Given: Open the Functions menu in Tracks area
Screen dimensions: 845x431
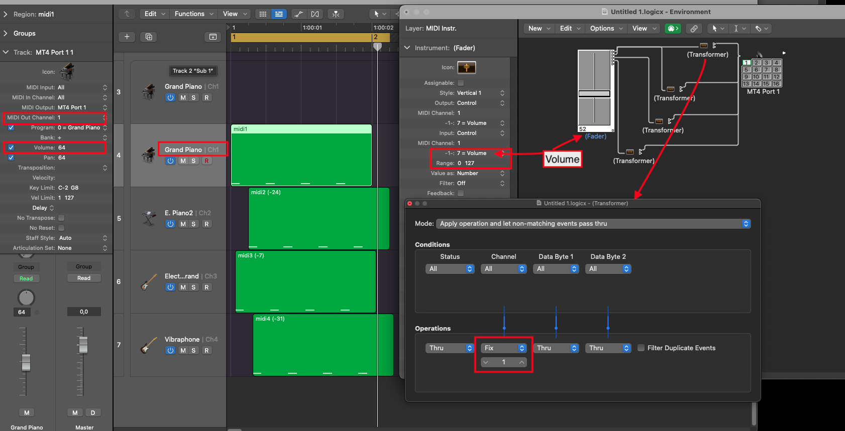Looking at the screenshot, I should 194,14.
